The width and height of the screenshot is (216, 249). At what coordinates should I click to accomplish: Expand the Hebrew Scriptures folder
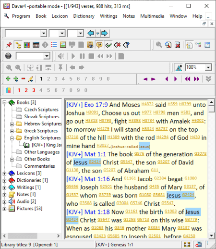pyautogui.click(x=12, y=124)
